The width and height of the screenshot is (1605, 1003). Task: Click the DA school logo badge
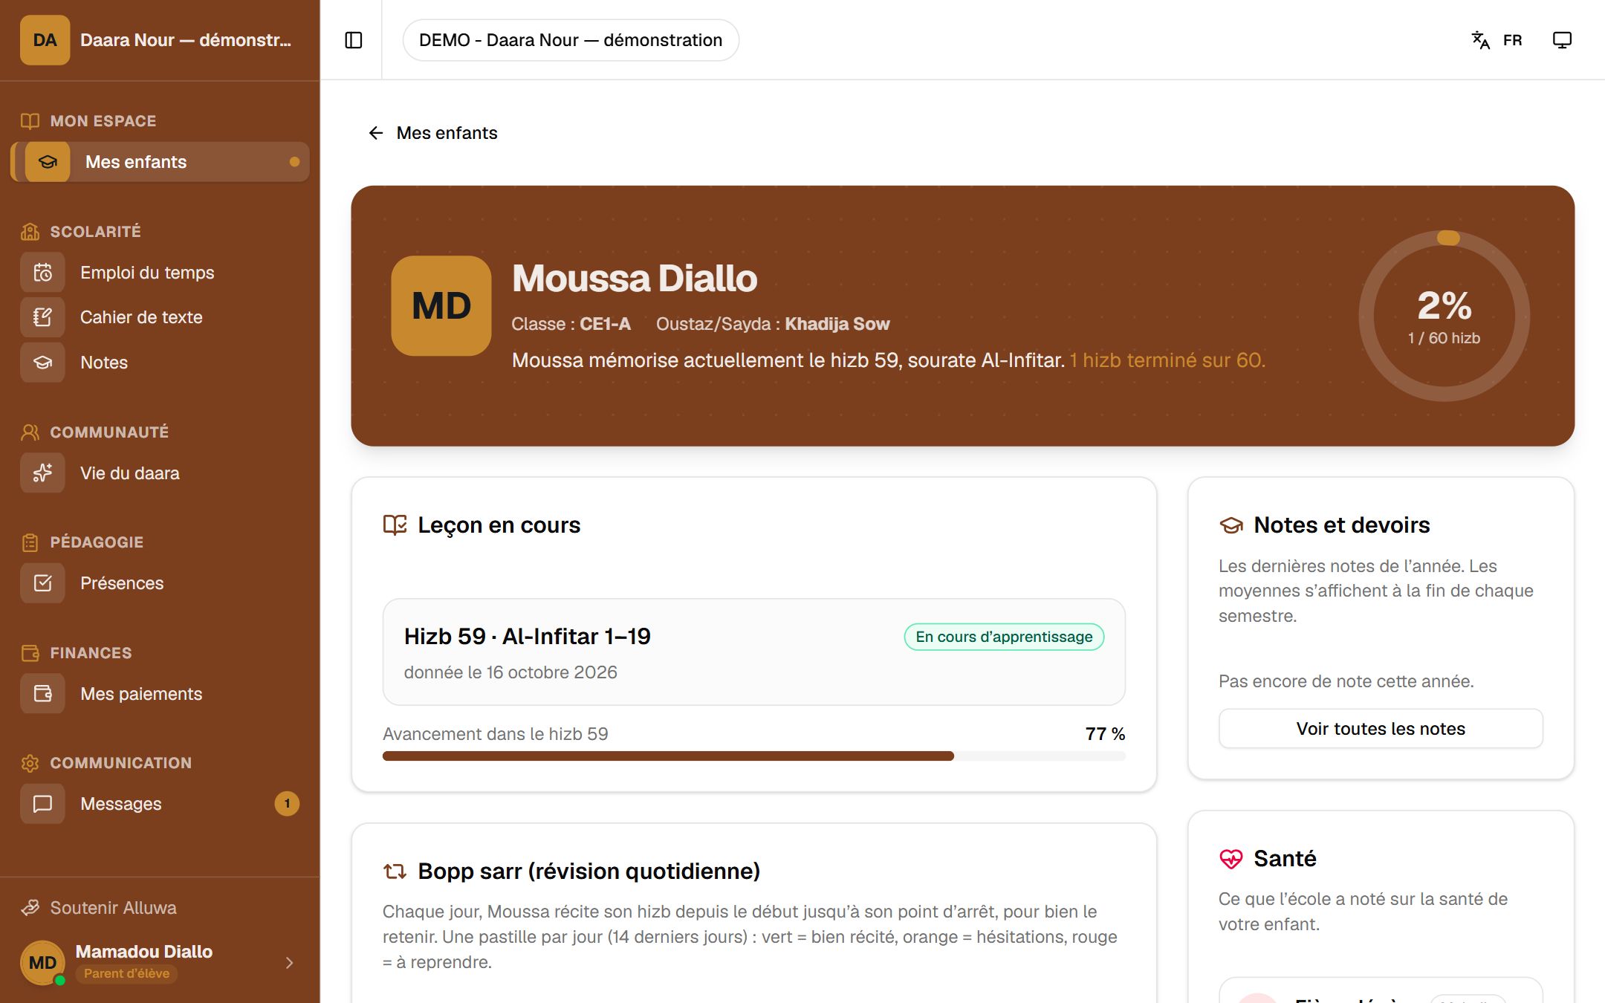tap(45, 40)
